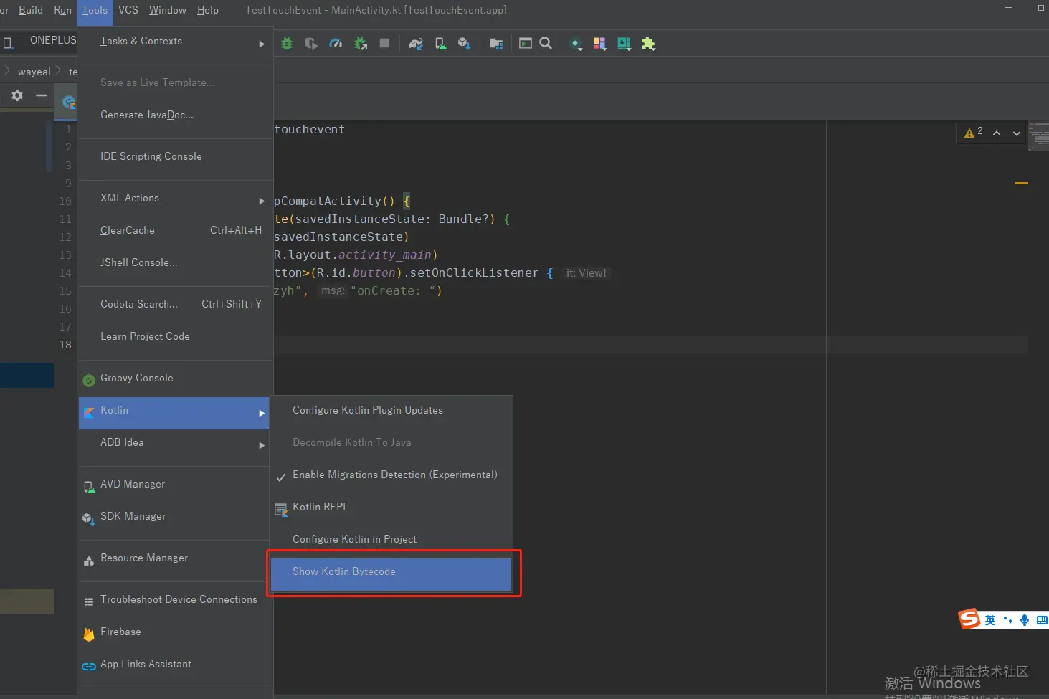Open Sogou soft keyboard icon
This screenshot has height=699, width=1049.
pyautogui.click(x=1042, y=620)
